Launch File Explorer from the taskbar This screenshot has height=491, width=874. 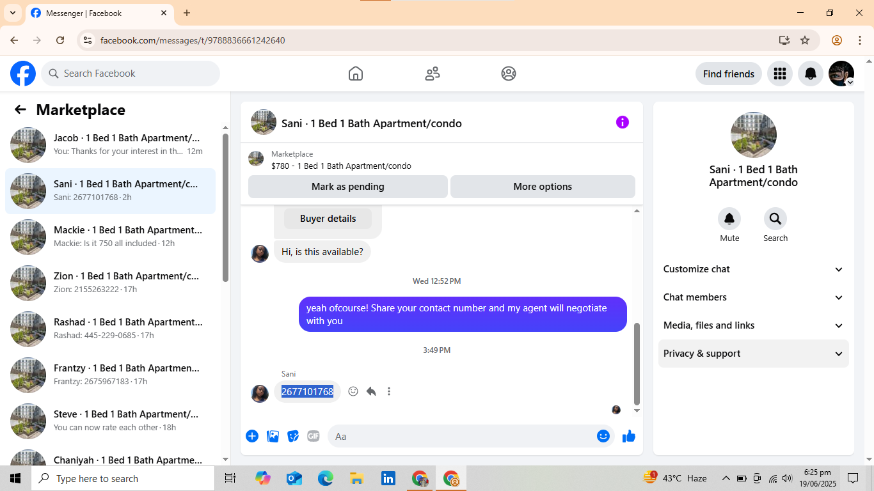[357, 478]
